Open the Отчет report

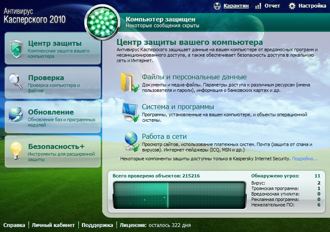pos(272,6)
